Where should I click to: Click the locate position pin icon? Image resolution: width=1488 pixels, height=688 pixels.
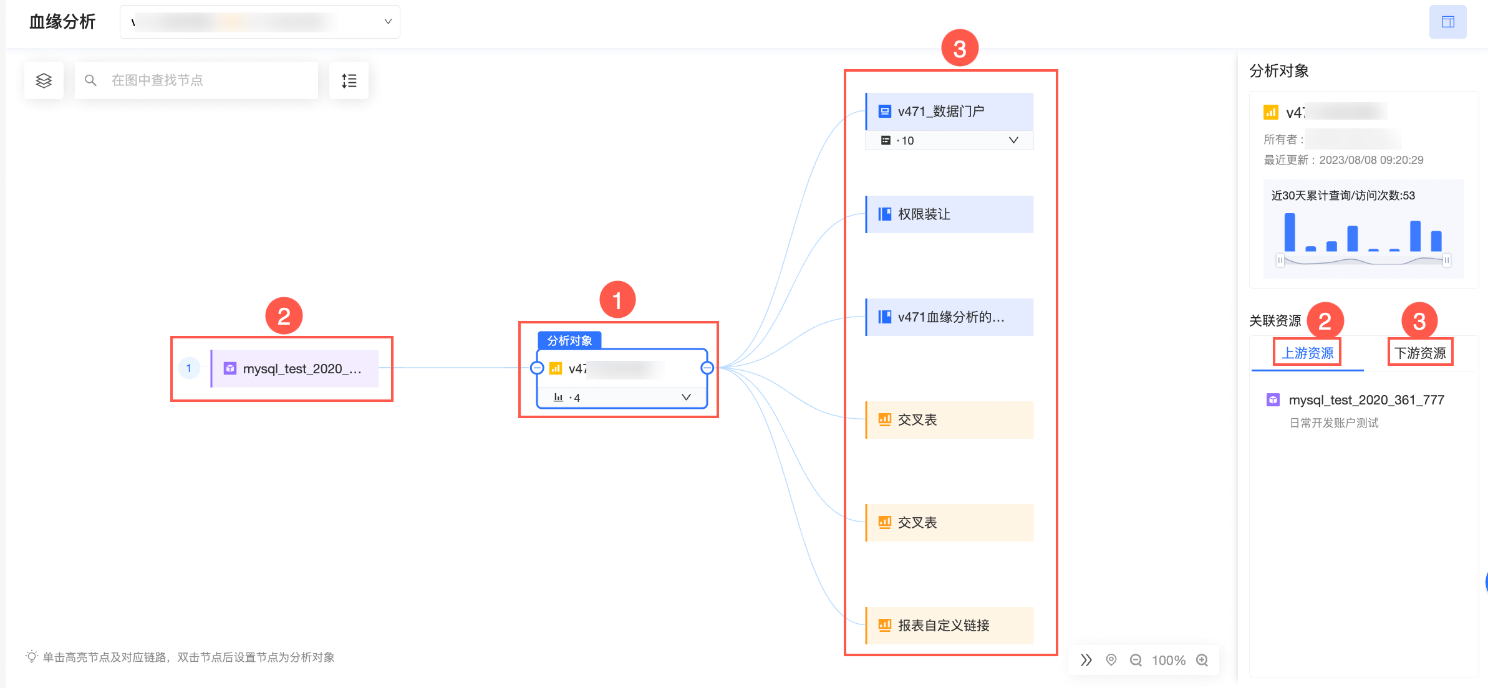[x=1111, y=660]
